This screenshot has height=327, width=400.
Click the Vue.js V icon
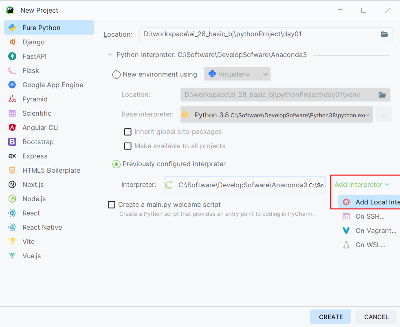pos(12,256)
